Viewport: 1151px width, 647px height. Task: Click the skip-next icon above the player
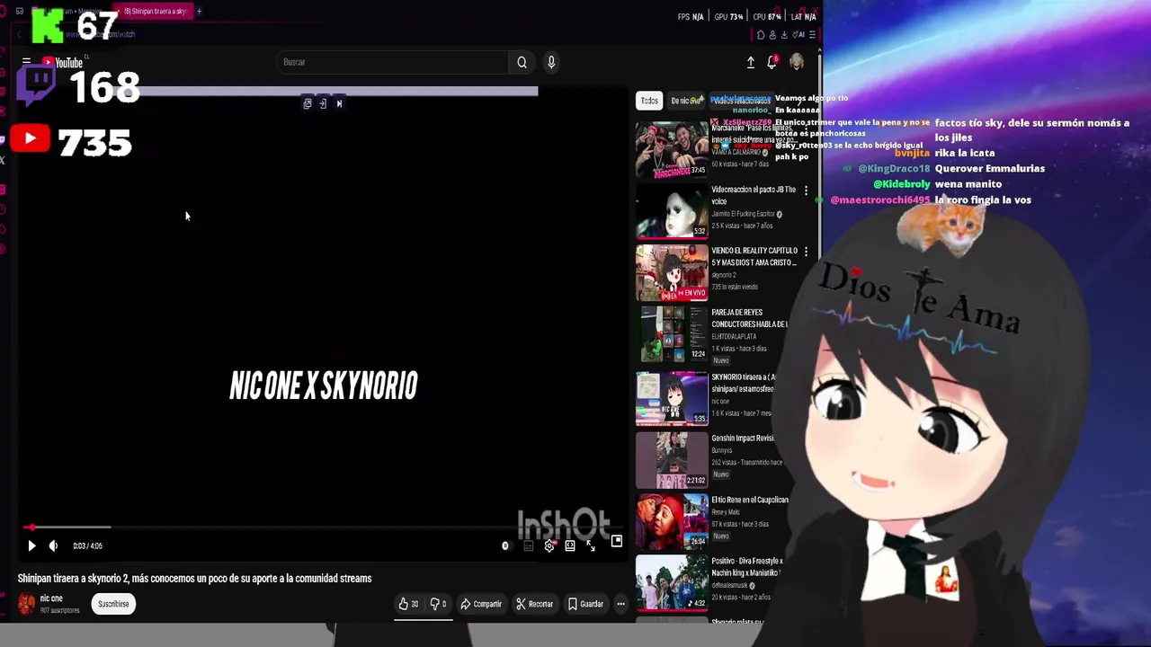point(339,103)
